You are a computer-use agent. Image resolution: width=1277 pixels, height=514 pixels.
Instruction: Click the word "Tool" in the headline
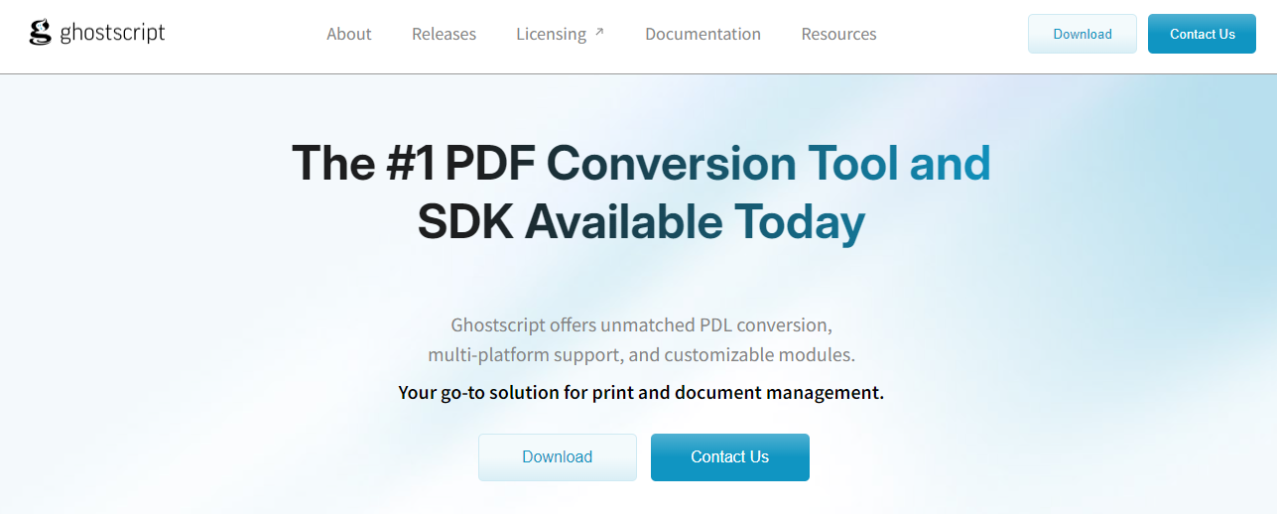(x=853, y=164)
